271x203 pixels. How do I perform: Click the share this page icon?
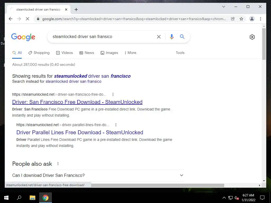pos(233,19)
